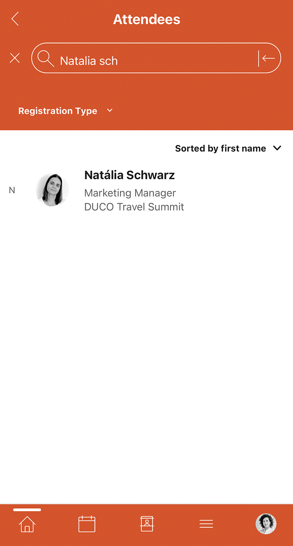
Task: Focus the search field containing "Natalia sch"
Action: coord(155,60)
